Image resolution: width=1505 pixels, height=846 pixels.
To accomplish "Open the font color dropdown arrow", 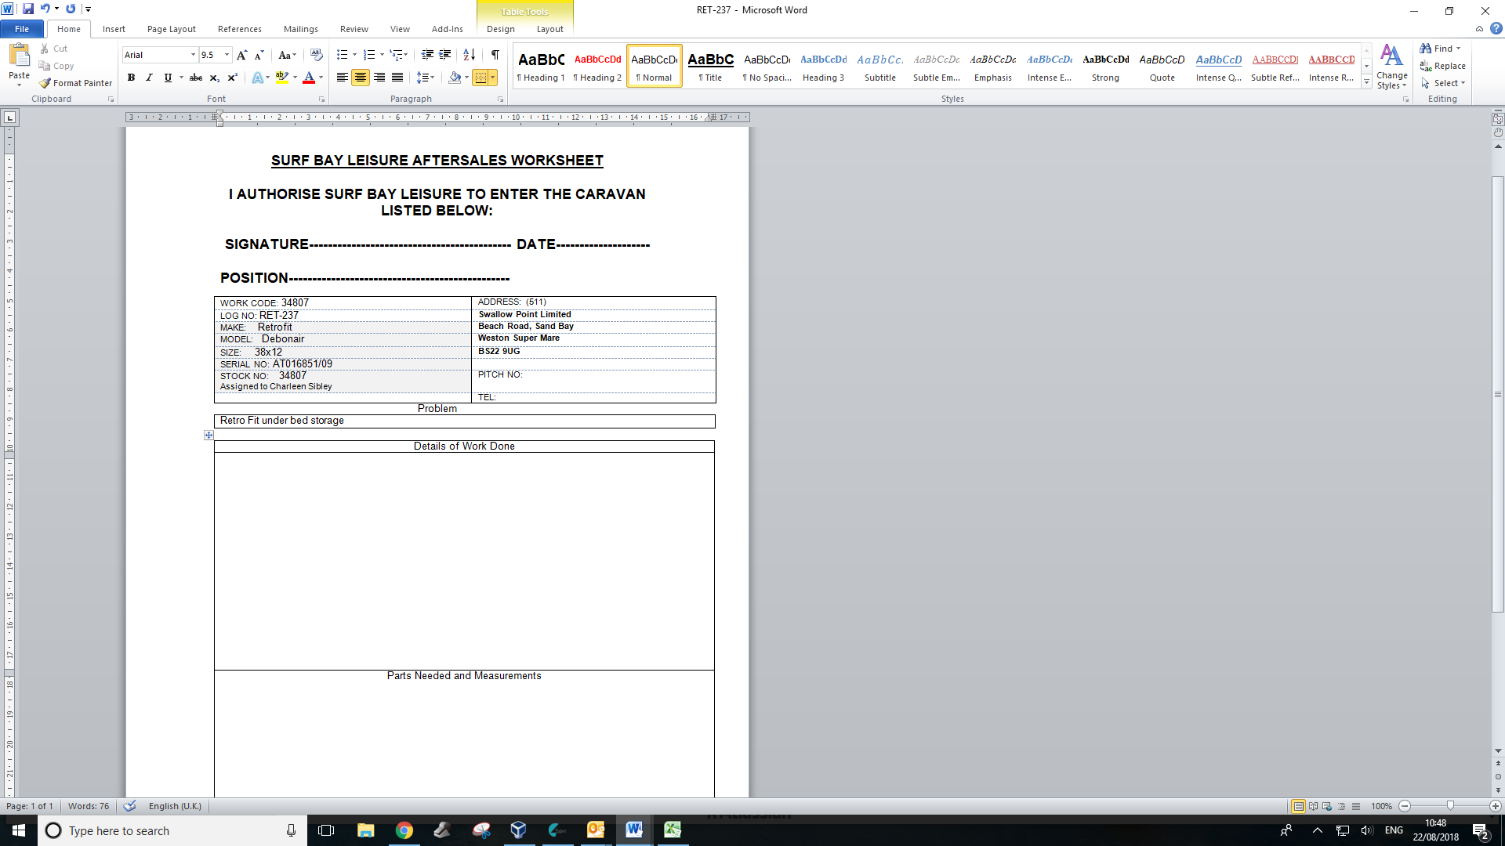I will click(321, 78).
